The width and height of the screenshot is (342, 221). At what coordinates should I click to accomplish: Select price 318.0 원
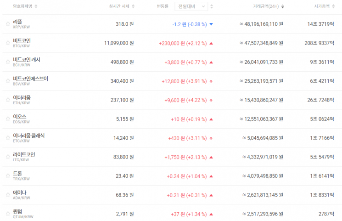click(x=125, y=24)
